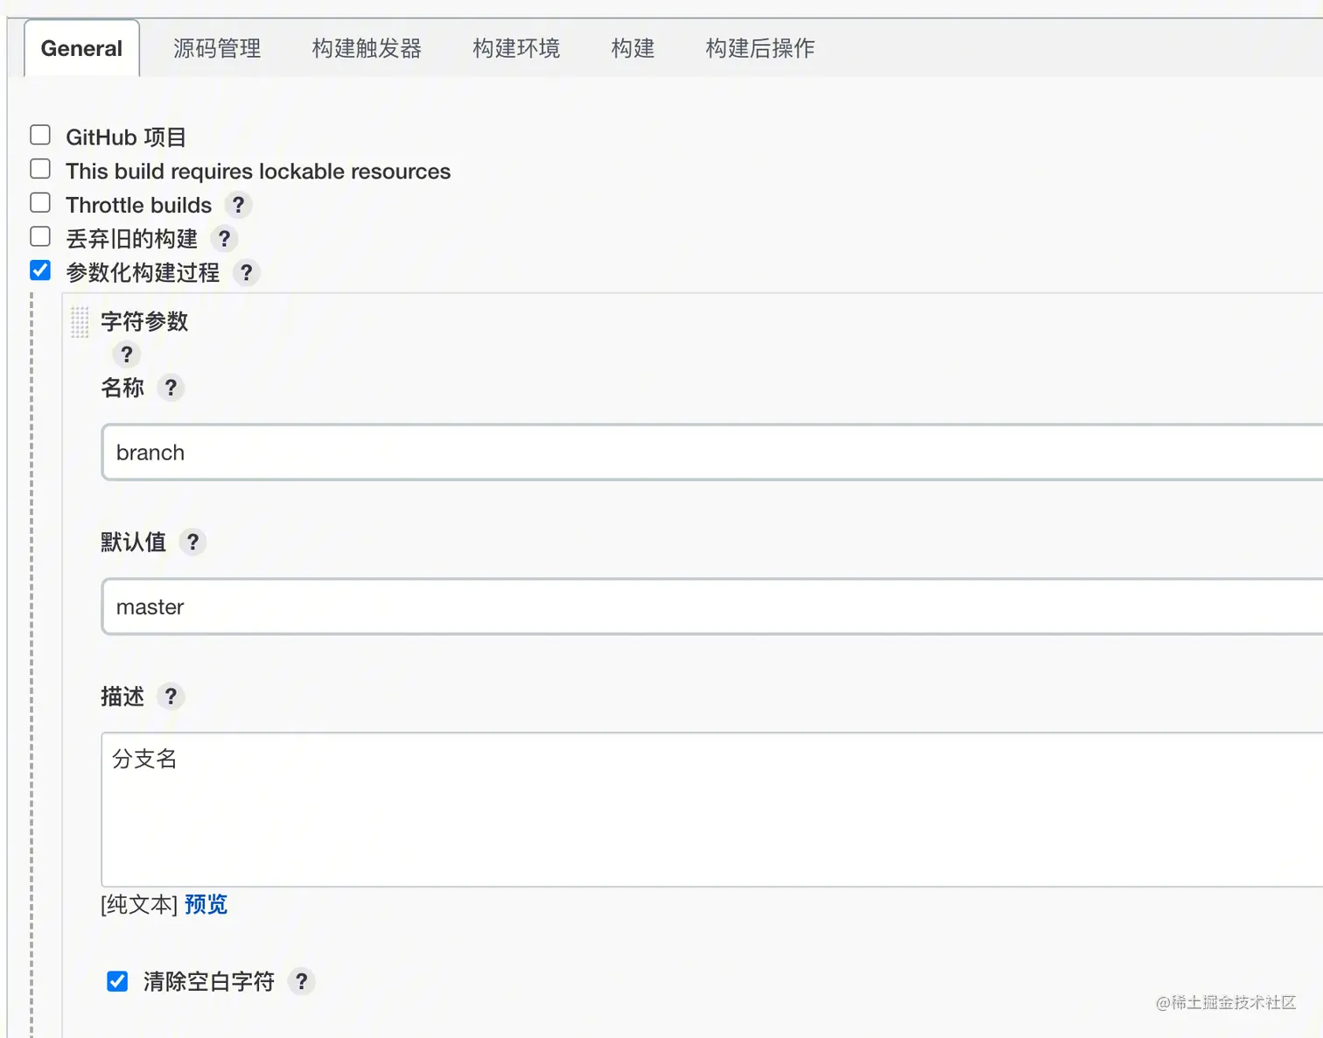Click the 字符参数 heading text

pyautogui.click(x=144, y=321)
